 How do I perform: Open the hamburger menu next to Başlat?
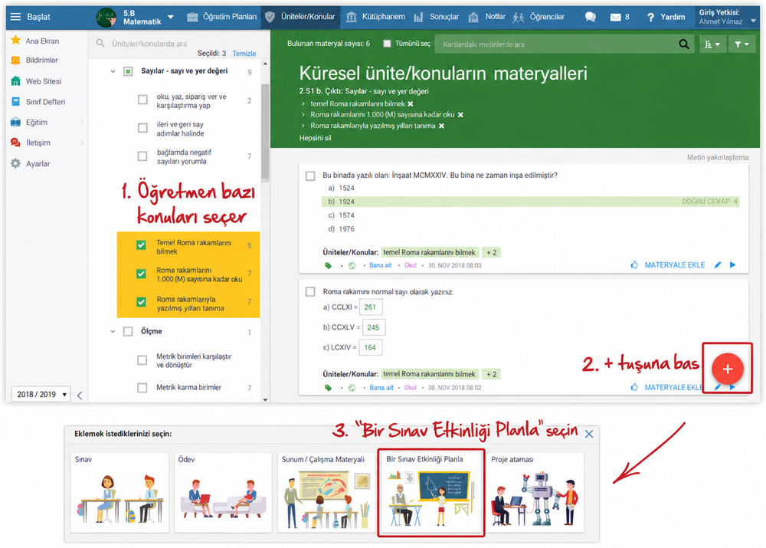(15, 17)
